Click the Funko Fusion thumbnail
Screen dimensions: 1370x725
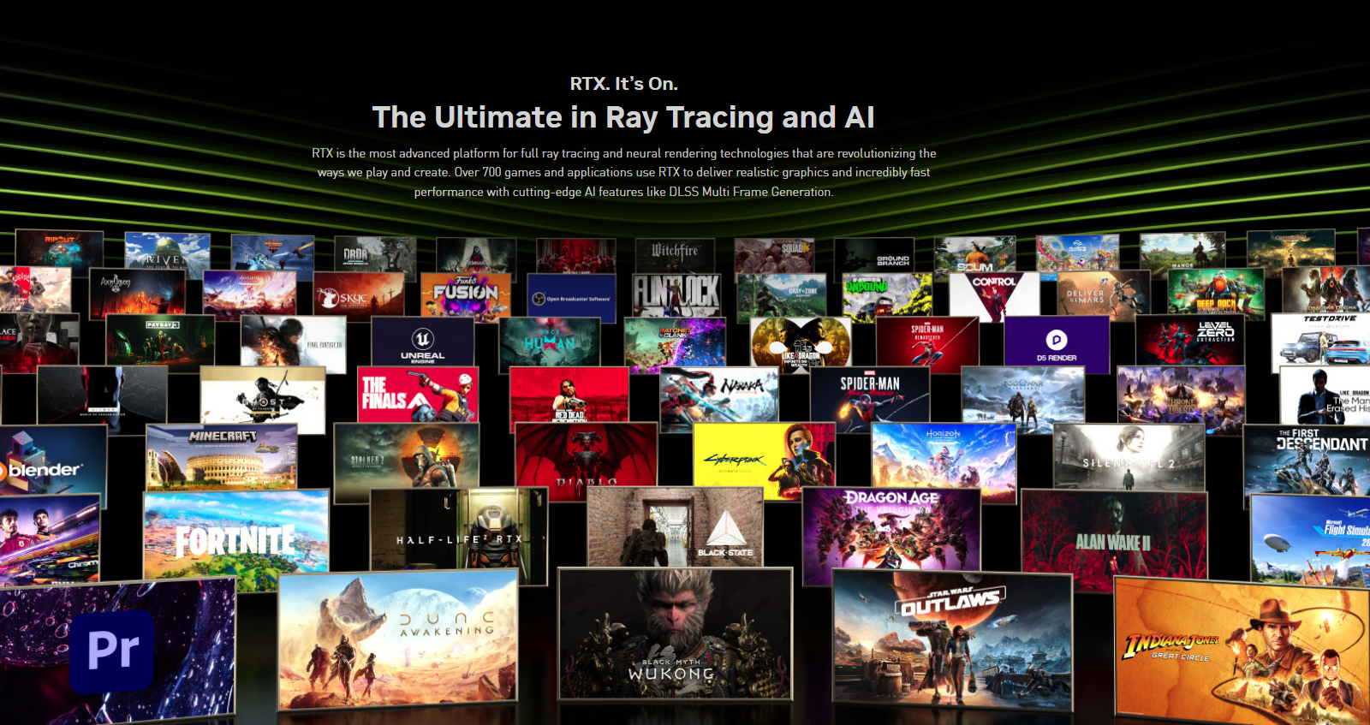click(465, 295)
